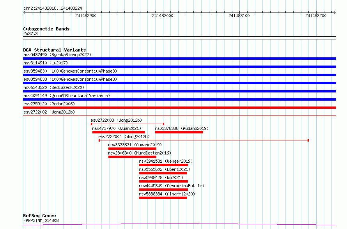
Task: Select nsv4091149 gnomADStructuralVariants label
Action: tap(67, 96)
